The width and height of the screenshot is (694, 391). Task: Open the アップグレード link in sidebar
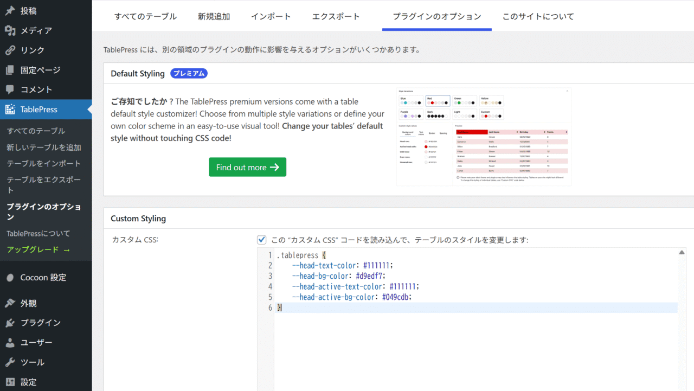point(38,249)
